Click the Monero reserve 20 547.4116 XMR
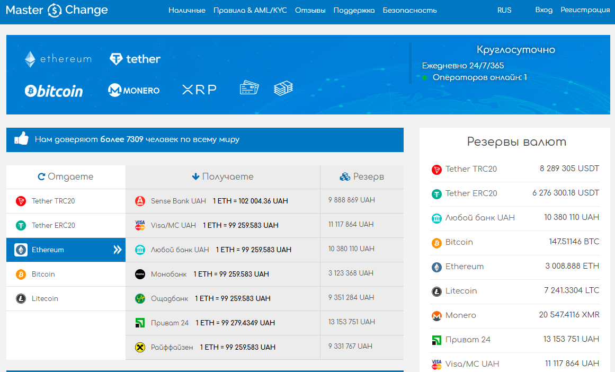Viewport: 615px width, 372px height. [x=569, y=315]
